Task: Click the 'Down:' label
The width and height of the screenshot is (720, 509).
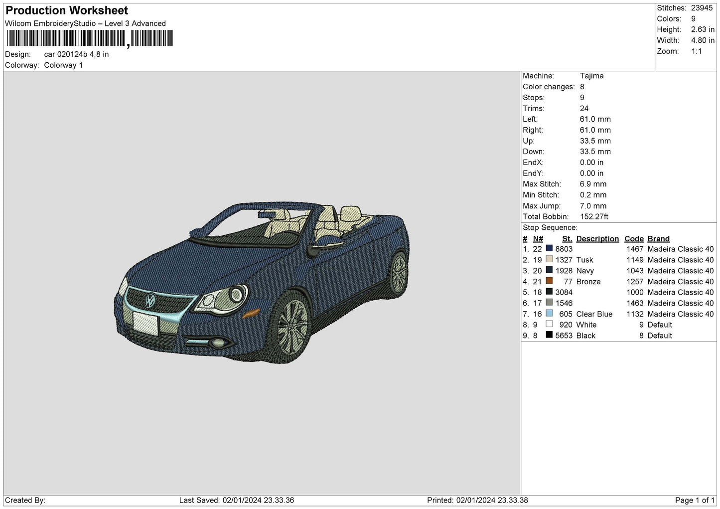Action: (x=533, y=152)
